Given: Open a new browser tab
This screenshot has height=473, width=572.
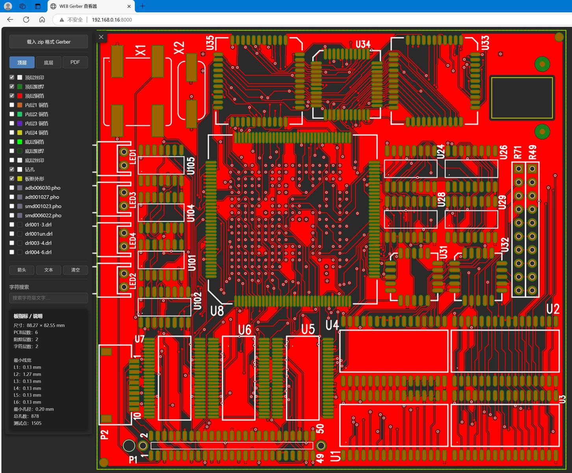Looking at the screenshot, I should point(143,6).
